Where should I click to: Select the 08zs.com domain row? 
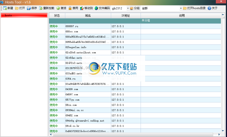135,105
